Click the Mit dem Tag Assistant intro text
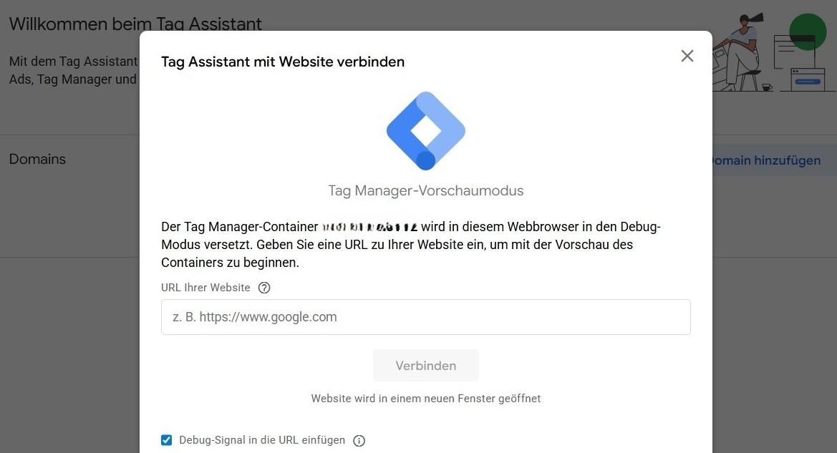Image resolution: width=837 pixels, height=453 pixels. pos(72,70)
